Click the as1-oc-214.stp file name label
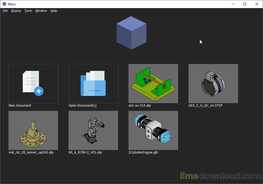 click(x=140, y=106)
